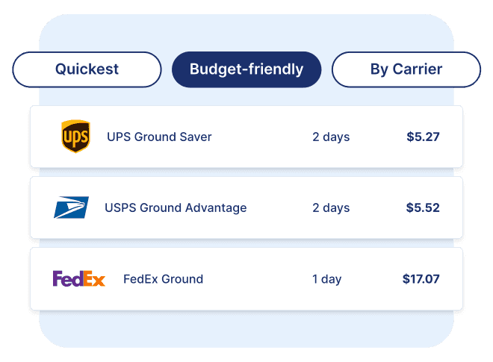
Task: Click the FedEx logo
Action: pos(79,279)
